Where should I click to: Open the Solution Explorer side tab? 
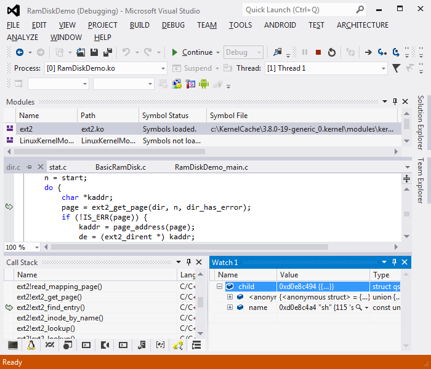click(421, 122)
